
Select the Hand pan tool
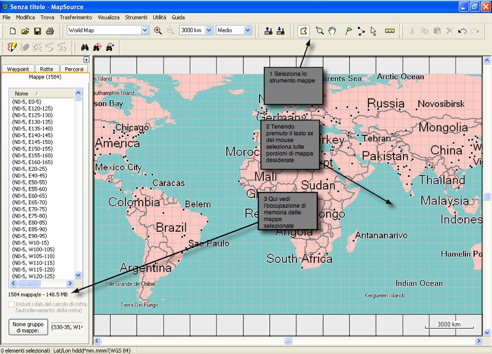click(332, 31)
